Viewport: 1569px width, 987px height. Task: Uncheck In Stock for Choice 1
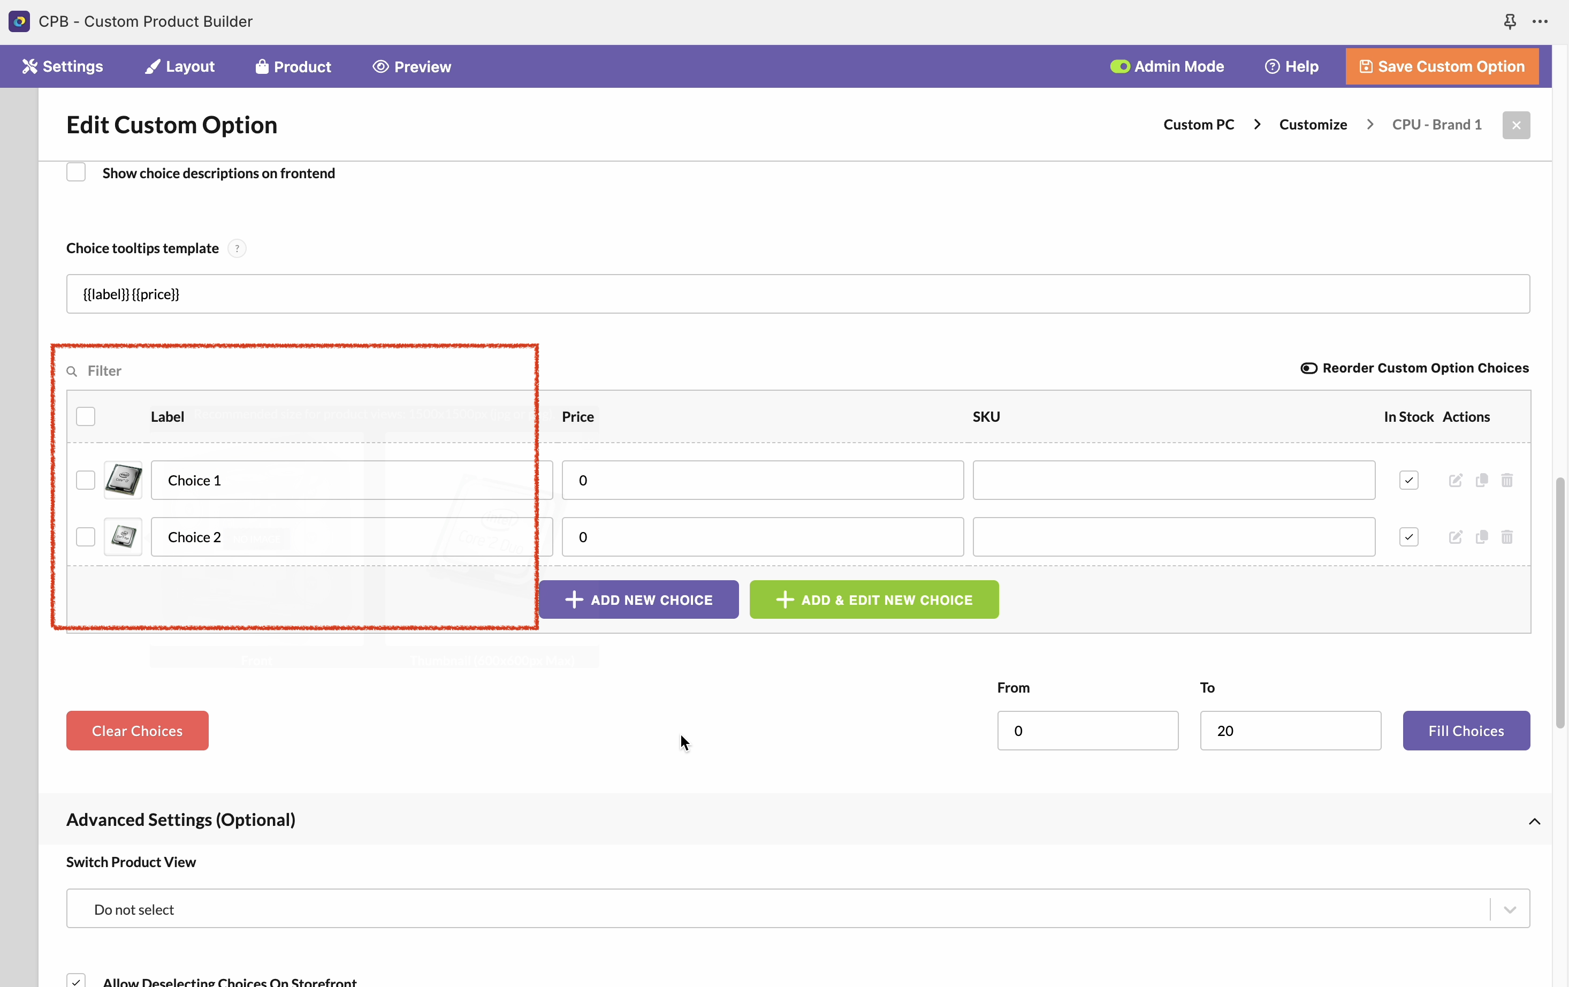(x=1408, y=481)
